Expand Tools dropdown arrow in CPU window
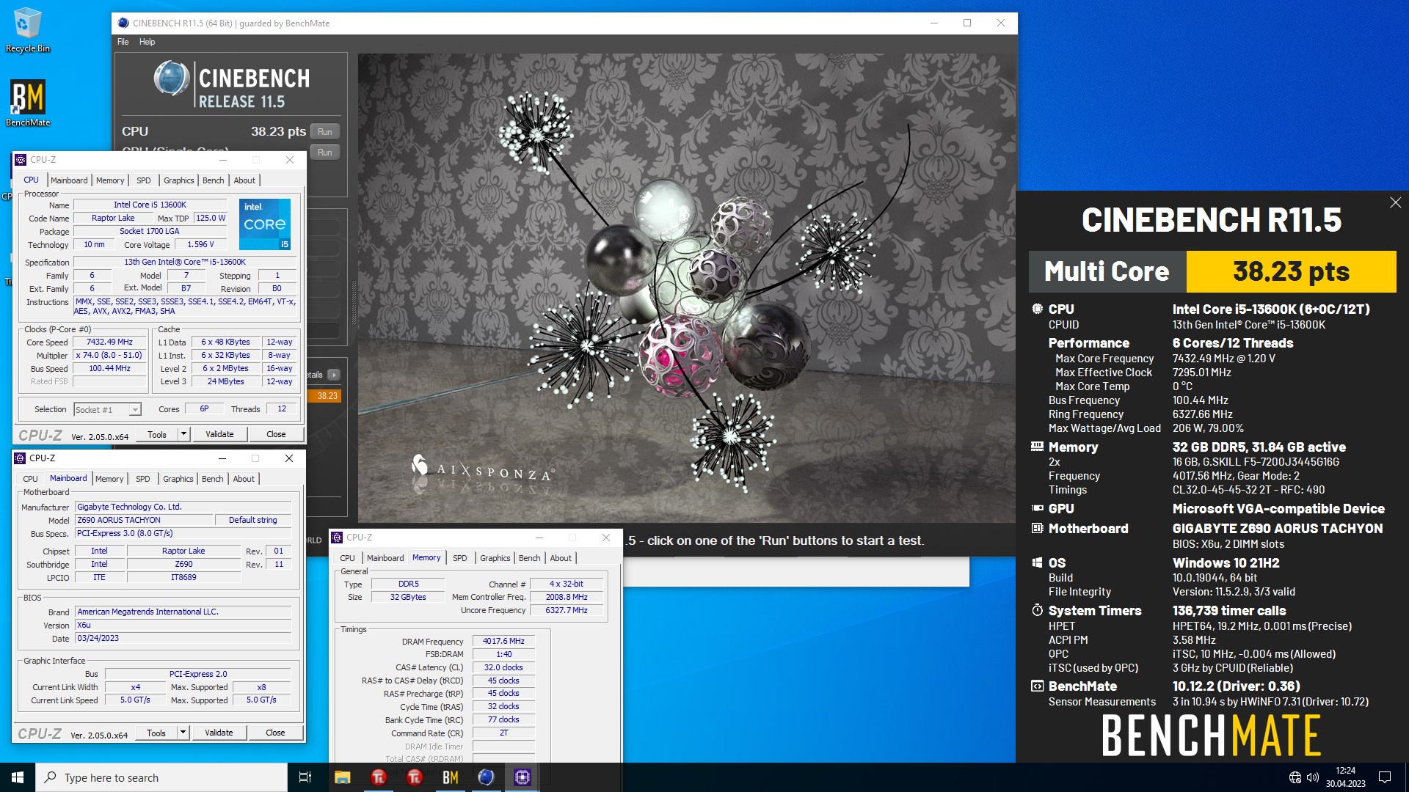 pos(184,434)
